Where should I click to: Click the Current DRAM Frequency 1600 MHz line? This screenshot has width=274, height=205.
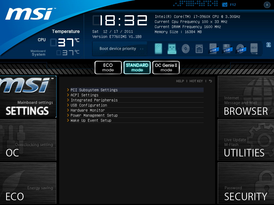(x=188, y=27)
